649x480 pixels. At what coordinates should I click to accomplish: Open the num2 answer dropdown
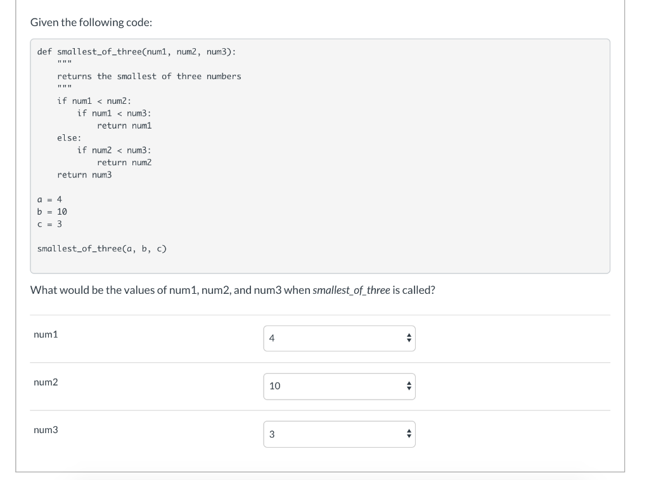pos(339,386)
